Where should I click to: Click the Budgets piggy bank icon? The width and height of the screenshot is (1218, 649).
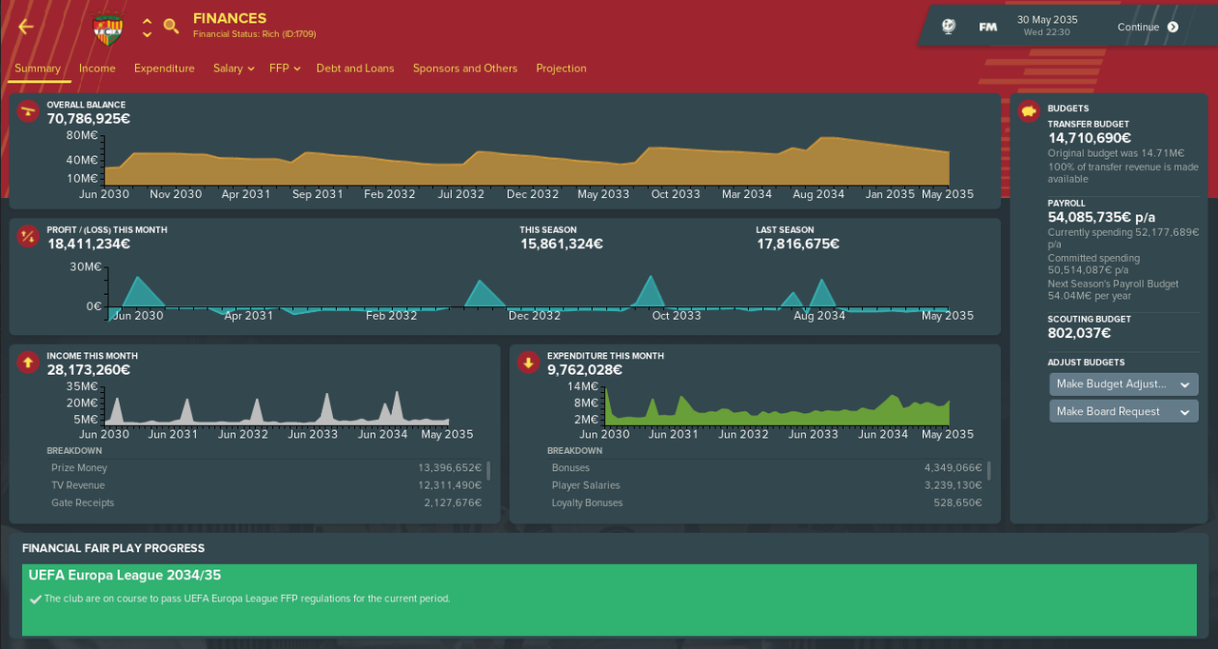click(1029, 111)
